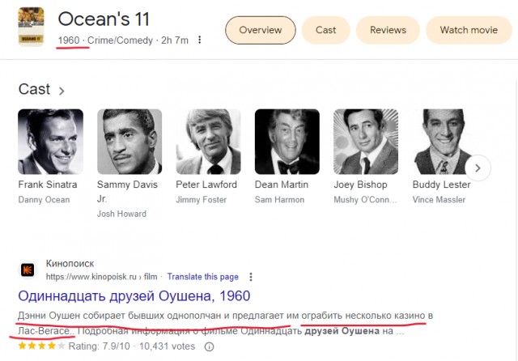Open Buddy Lester's photo

443,142
